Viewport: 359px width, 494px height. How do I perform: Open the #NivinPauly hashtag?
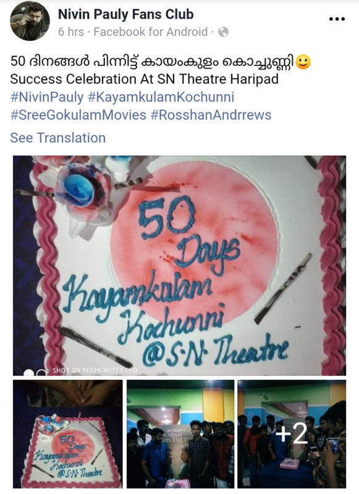click(x=47, y=98)
